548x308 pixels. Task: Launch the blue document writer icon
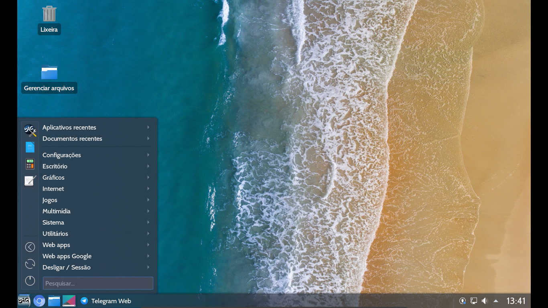[30, 147]
